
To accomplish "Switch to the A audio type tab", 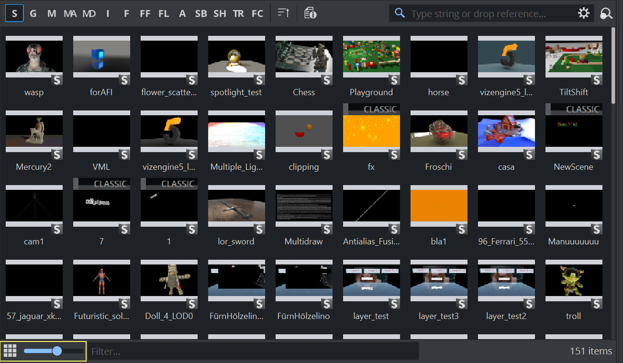I will pyautogui.click(x=182, y=13).
